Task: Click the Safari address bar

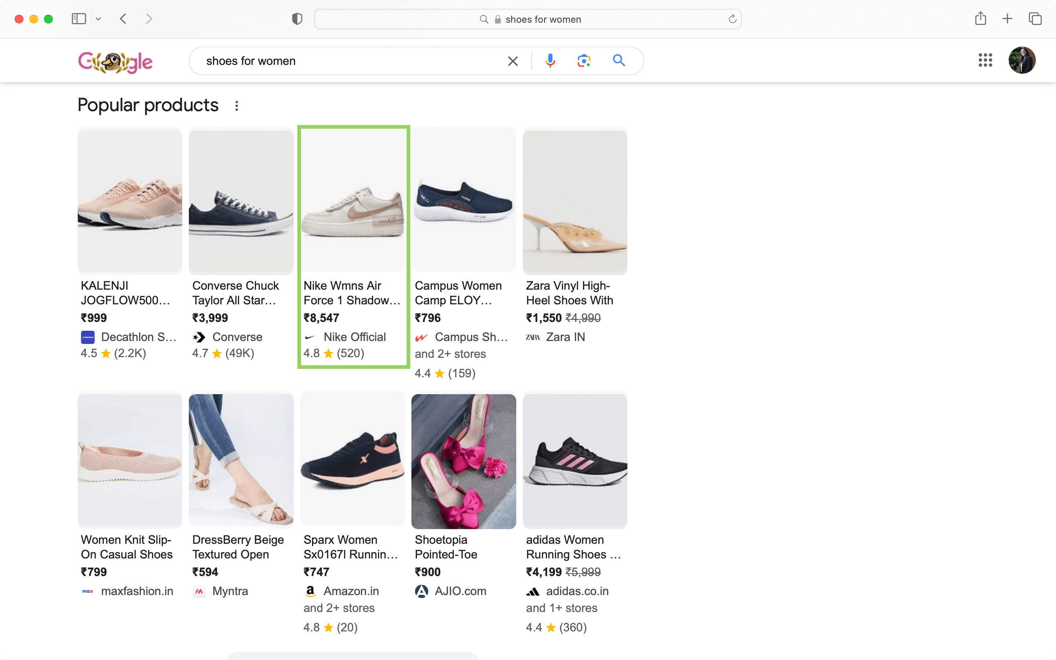Action: [x=528, y=19]
